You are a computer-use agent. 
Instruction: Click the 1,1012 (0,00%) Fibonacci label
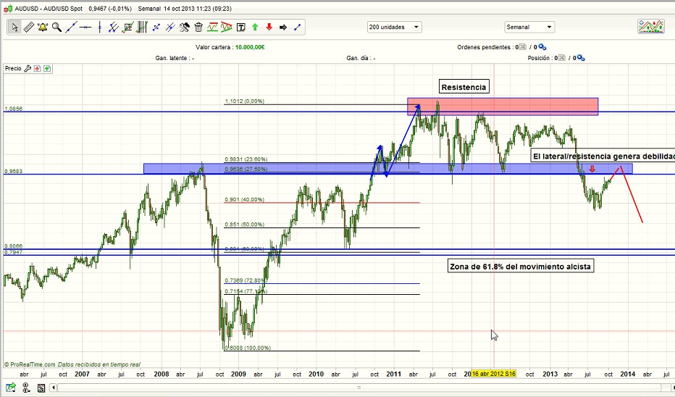[245, 101]
